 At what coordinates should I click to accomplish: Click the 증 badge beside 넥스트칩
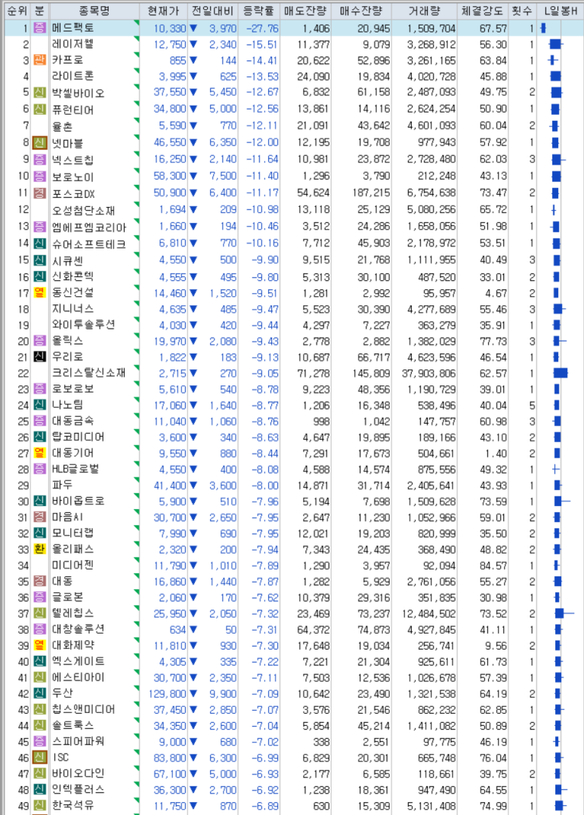coord(39,159)
